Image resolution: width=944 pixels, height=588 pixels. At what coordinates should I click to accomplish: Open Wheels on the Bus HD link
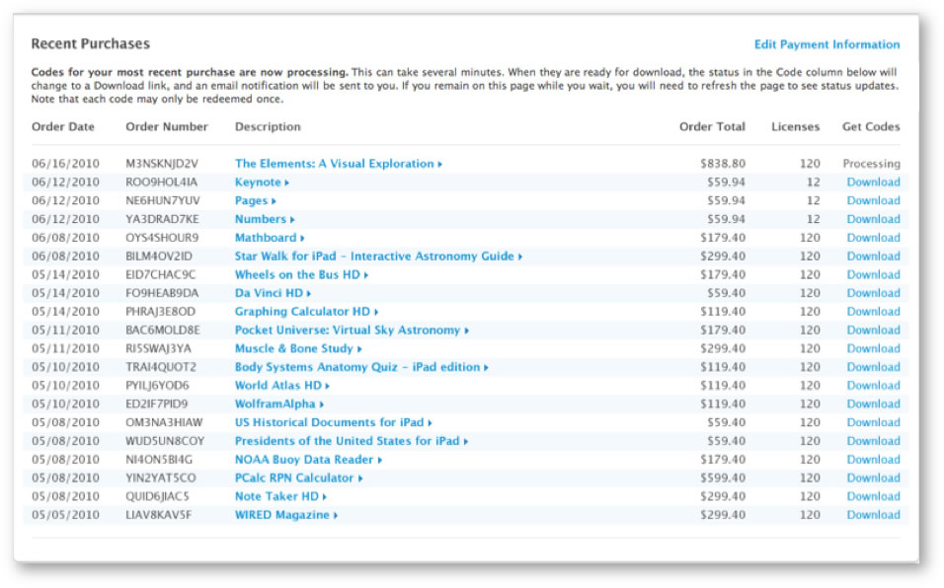pos(301,274)
